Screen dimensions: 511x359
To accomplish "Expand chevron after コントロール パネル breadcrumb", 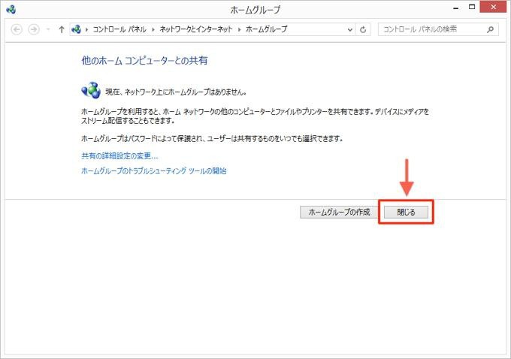I will click(153, 30).
